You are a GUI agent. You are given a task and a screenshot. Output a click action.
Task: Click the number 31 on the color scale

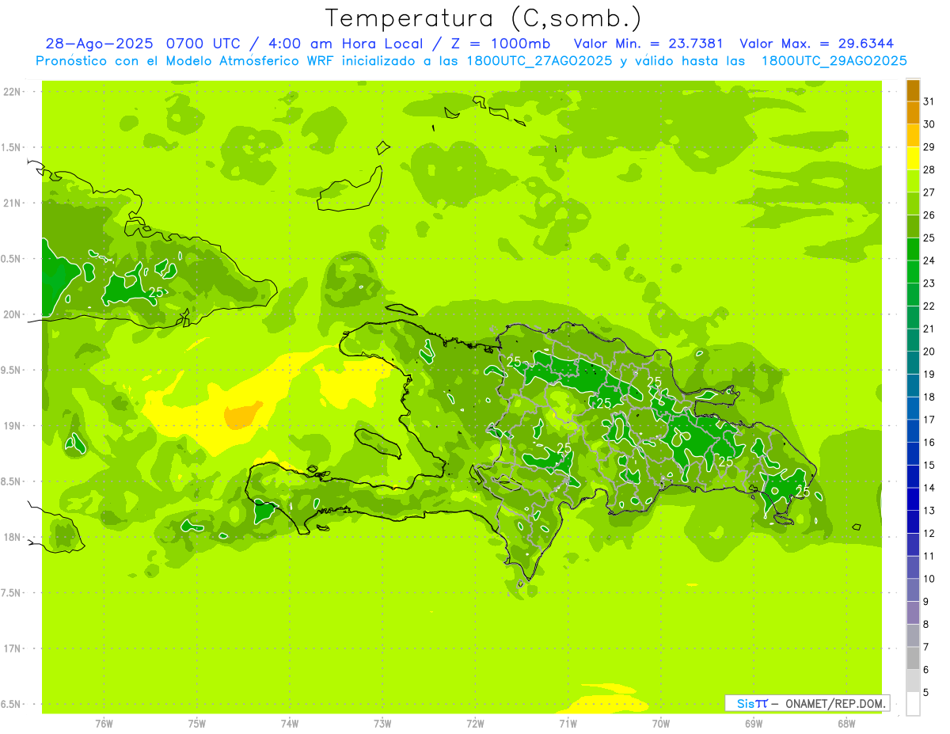929,101
